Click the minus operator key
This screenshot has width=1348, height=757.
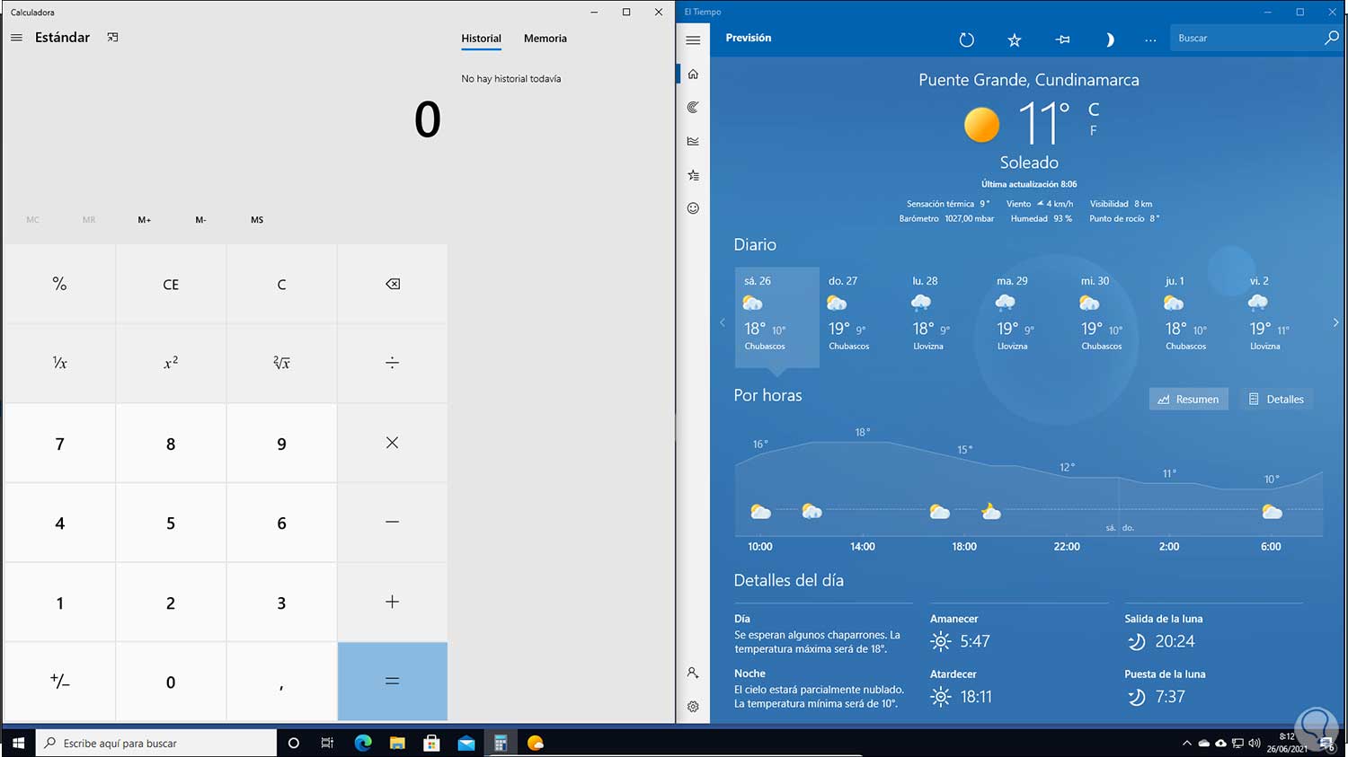393,523
